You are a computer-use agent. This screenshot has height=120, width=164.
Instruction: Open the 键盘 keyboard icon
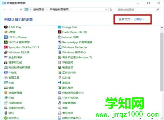point(6,88)
